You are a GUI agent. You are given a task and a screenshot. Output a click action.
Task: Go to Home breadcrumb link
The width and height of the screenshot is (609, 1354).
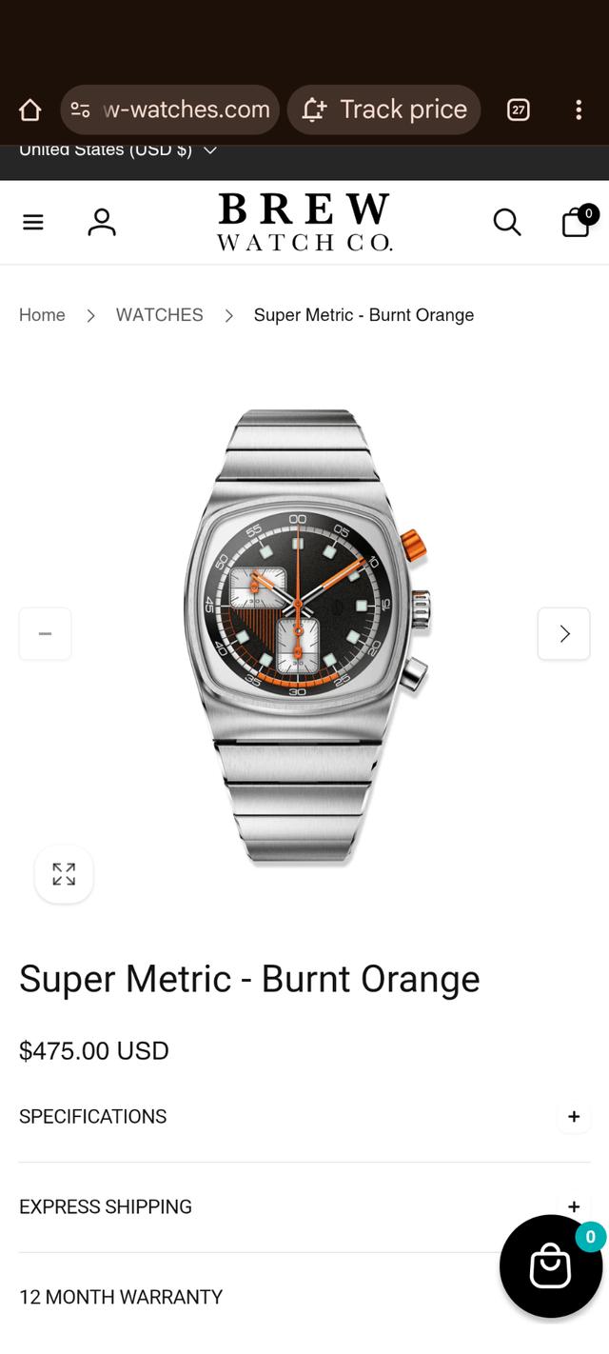click(42, 315)
